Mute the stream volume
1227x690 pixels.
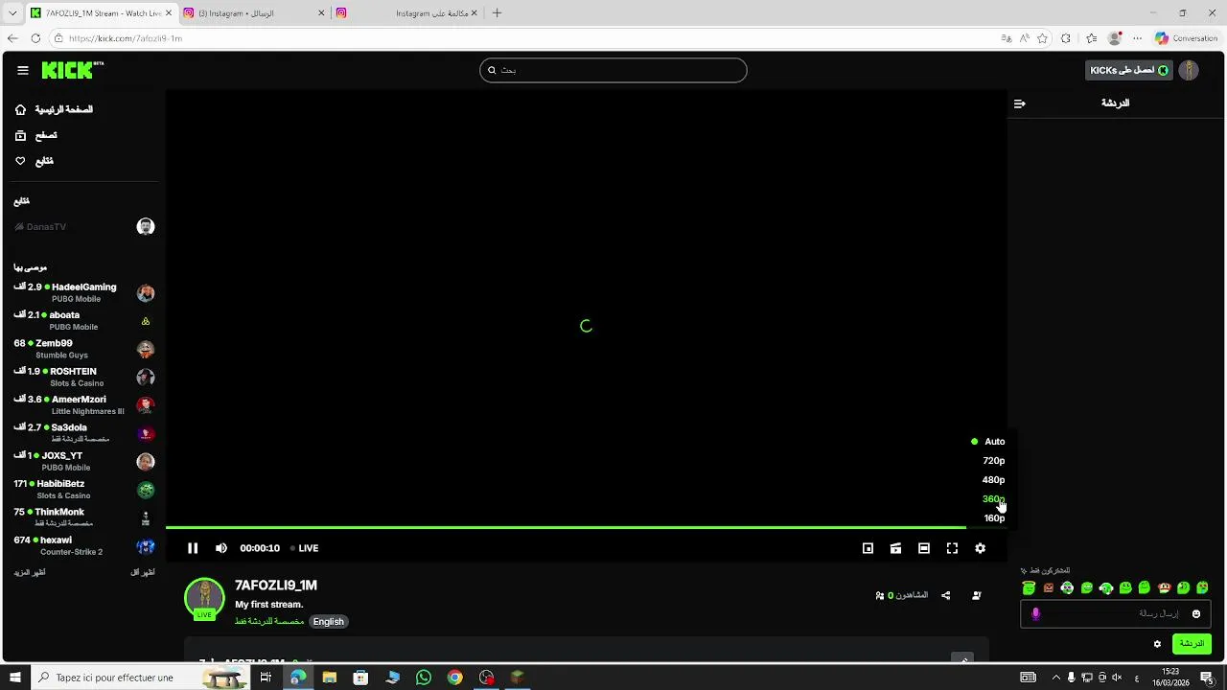pos(221,548)
